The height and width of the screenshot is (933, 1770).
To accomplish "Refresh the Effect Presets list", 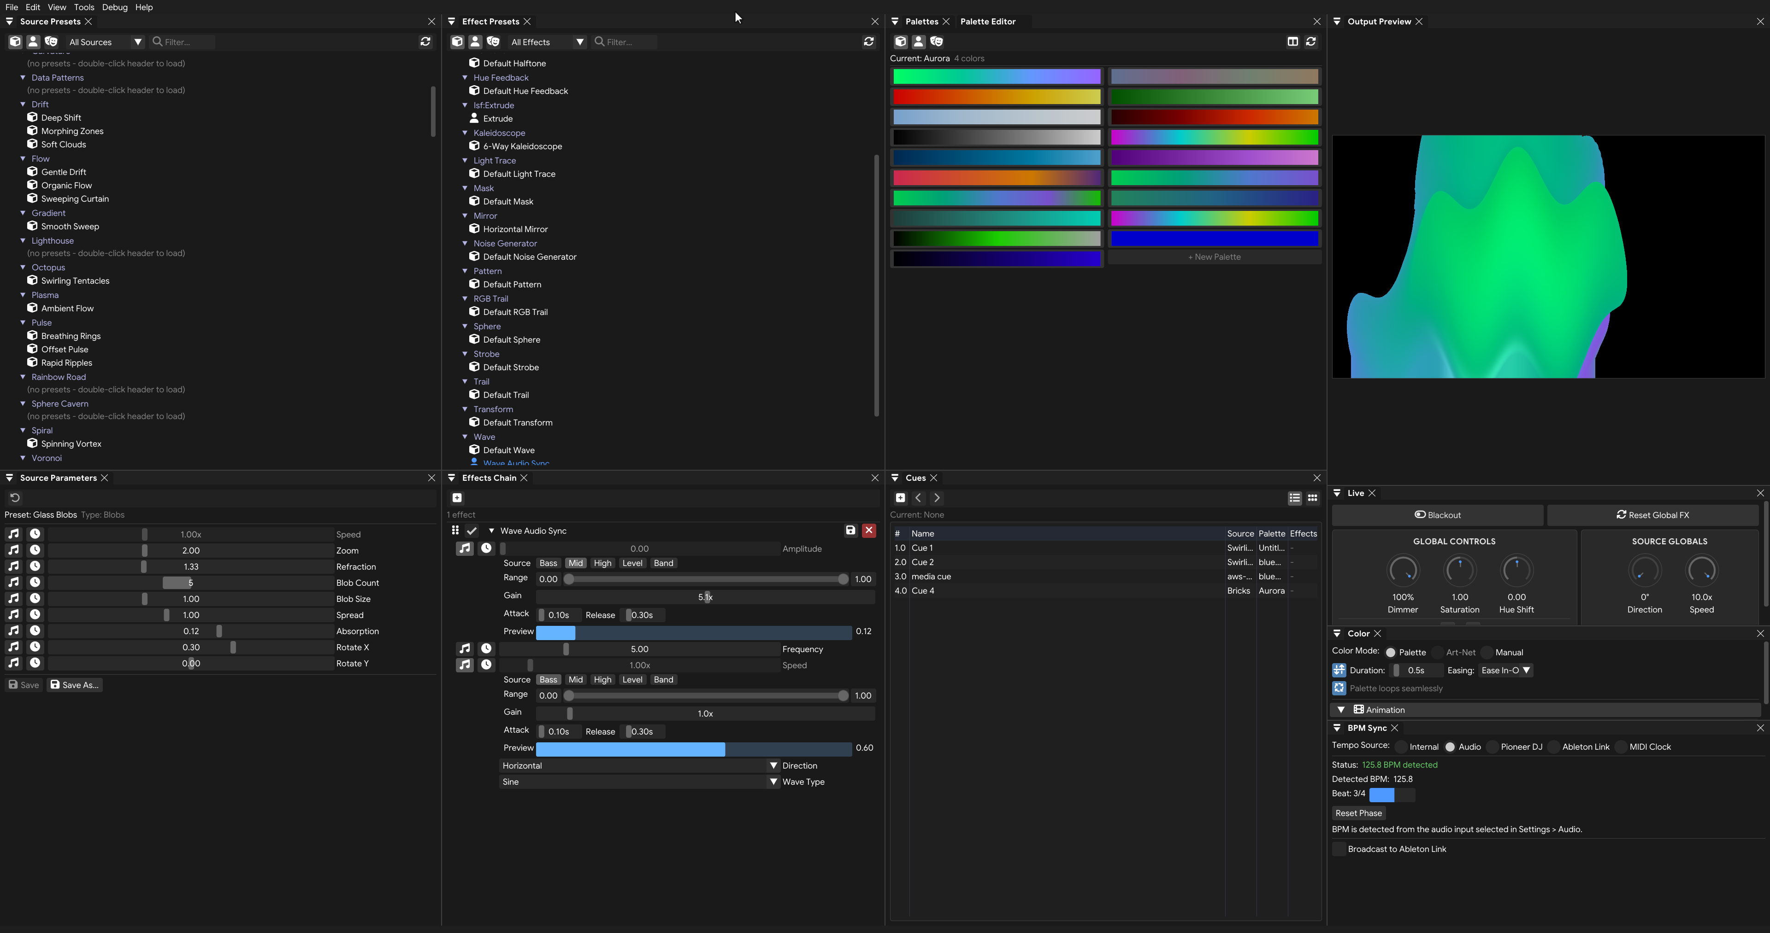I will [x=868, y=42].
